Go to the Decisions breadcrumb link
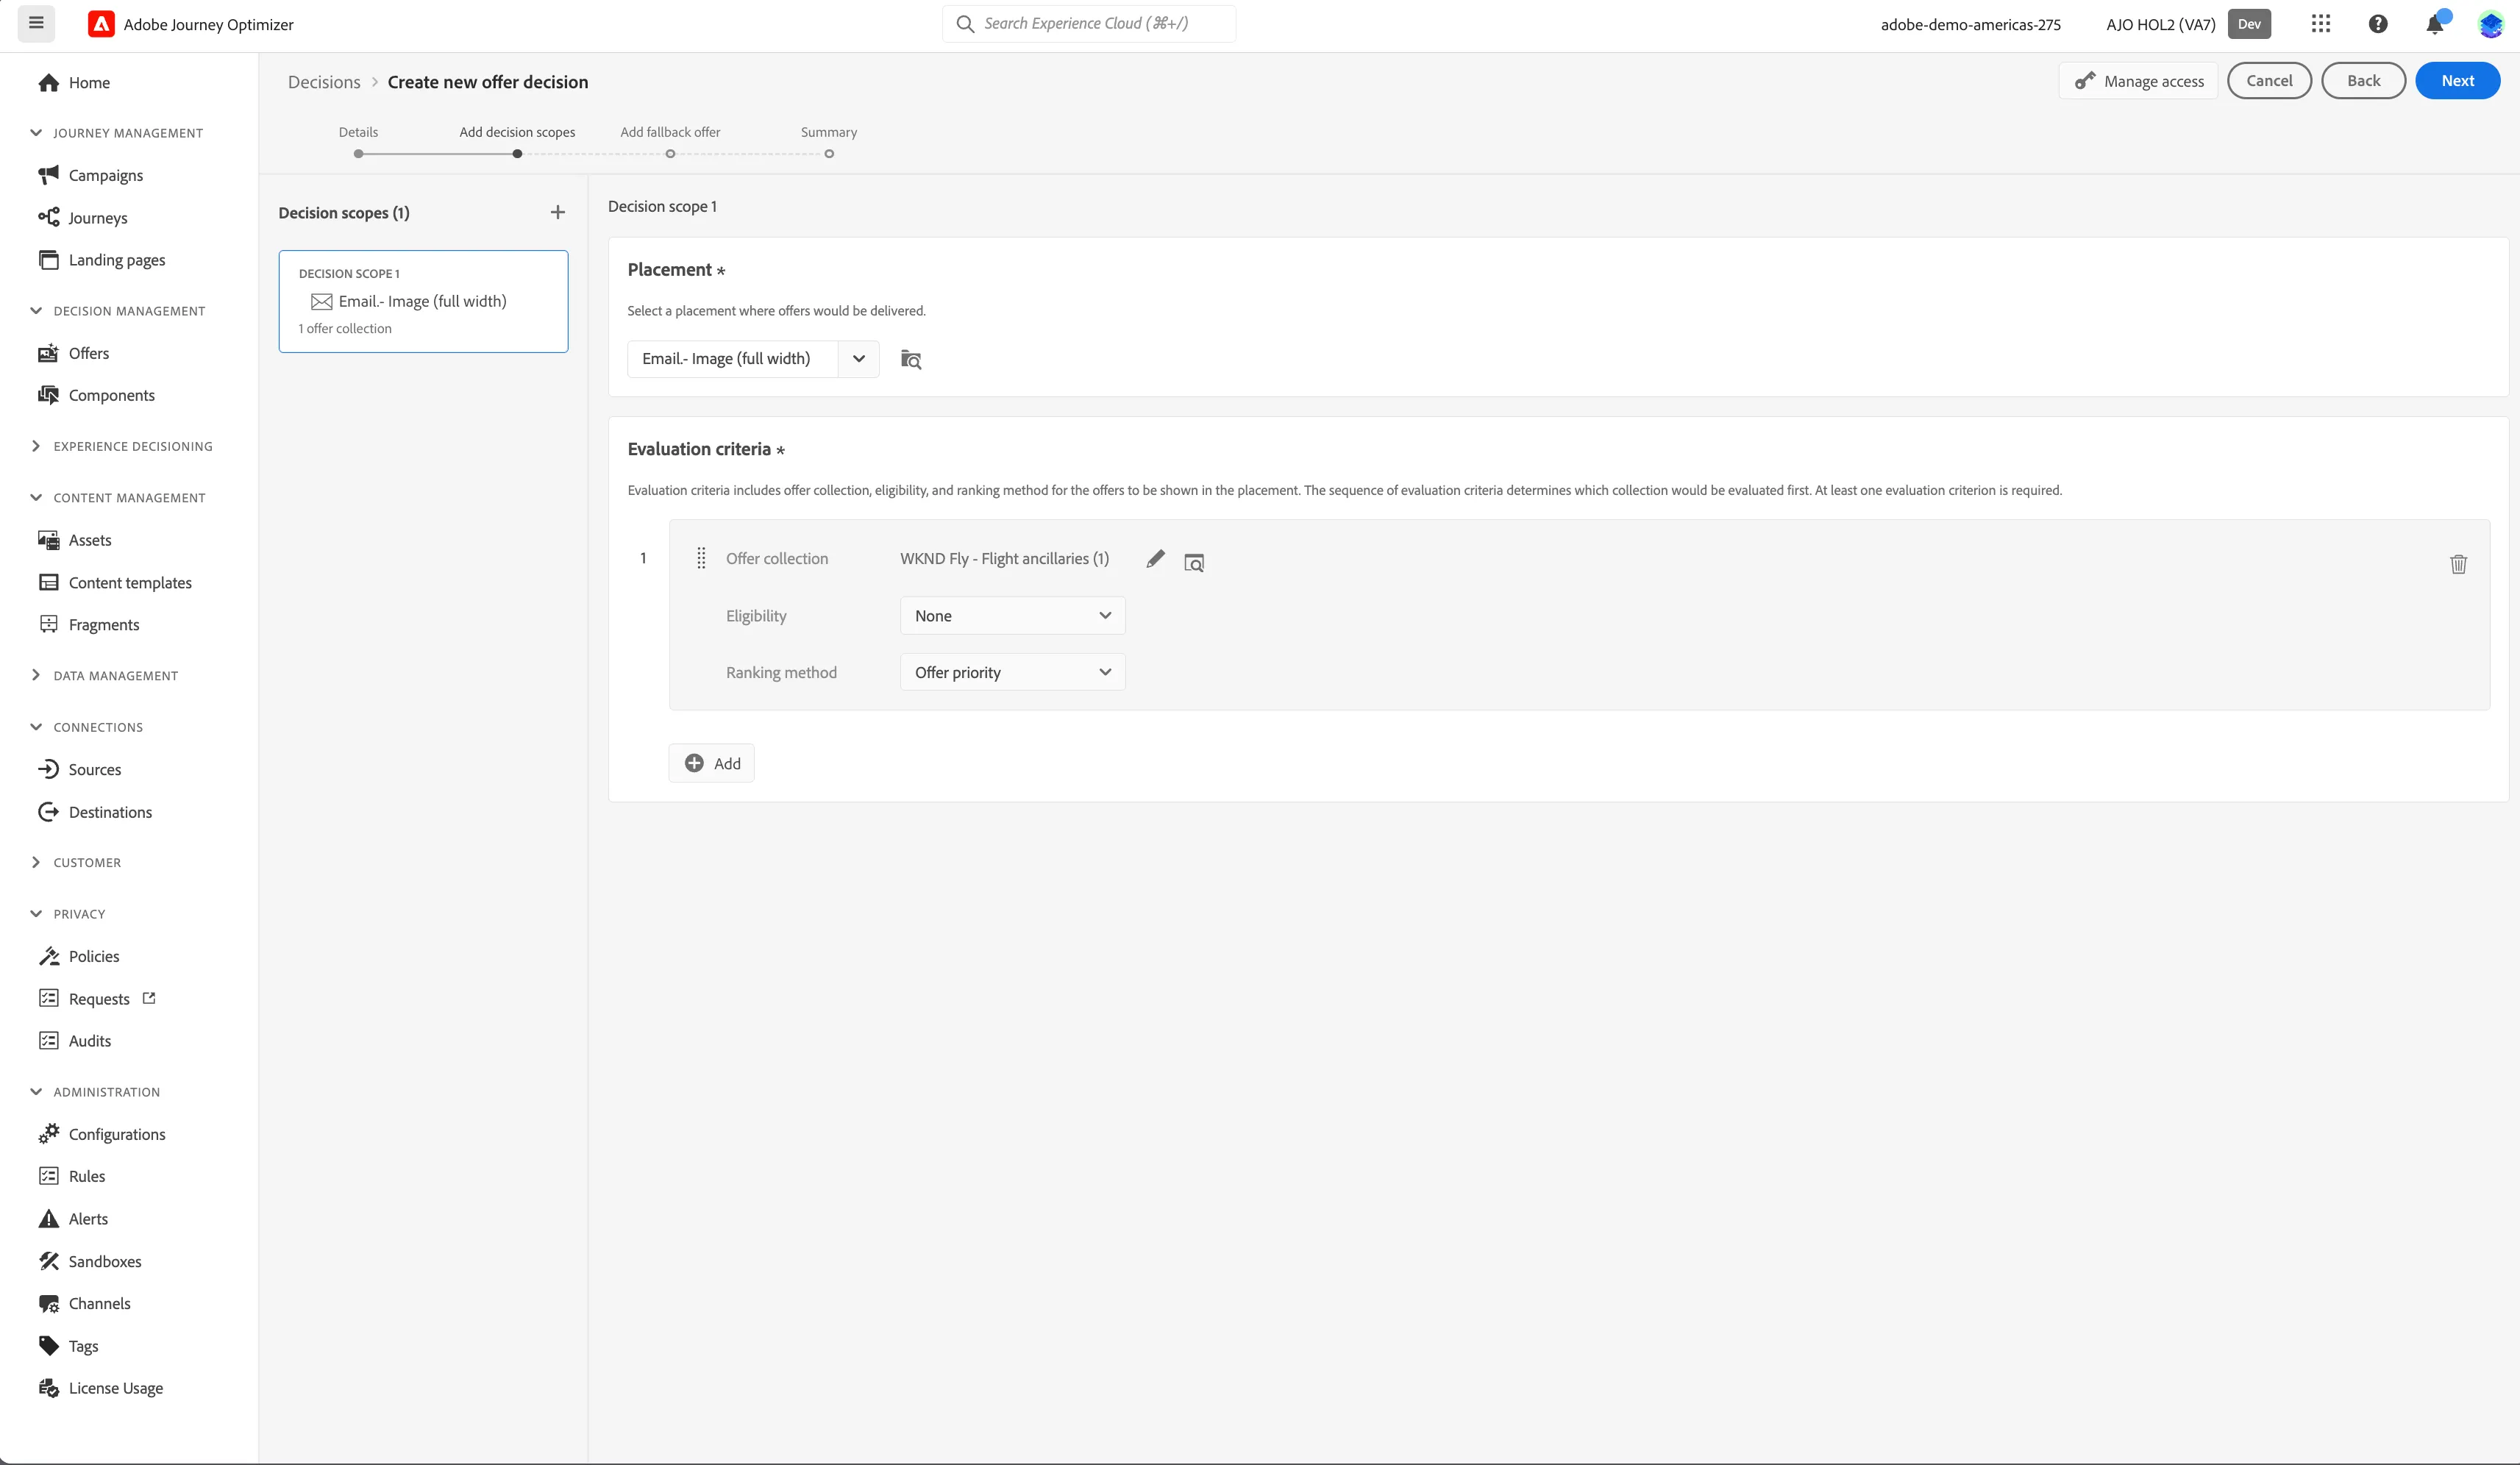 click(324, 82)
